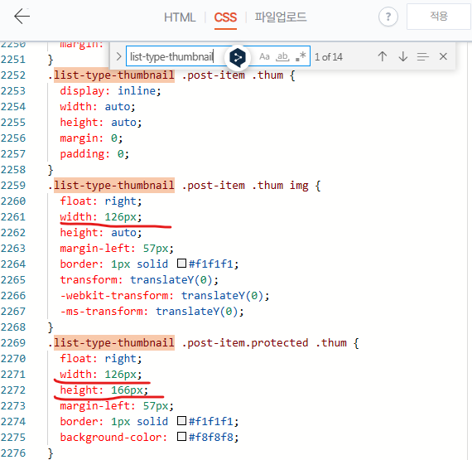The width and height of the screenshot is (472, 460).
Task: Open color picker for #f1f1f1 on line 2274
Action: pyautogui.click(x=181, y=420)
